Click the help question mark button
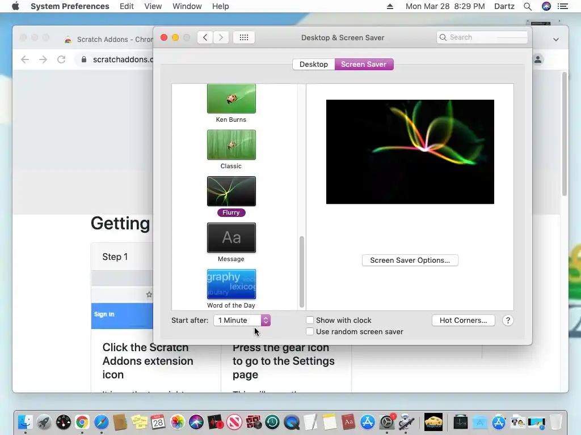This screenshot has height=435, width=581. (508, 321)
